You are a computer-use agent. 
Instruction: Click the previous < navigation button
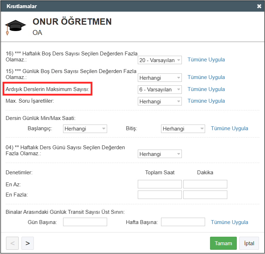point(12,243)
